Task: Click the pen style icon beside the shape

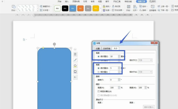Action: tap(75, 60)
